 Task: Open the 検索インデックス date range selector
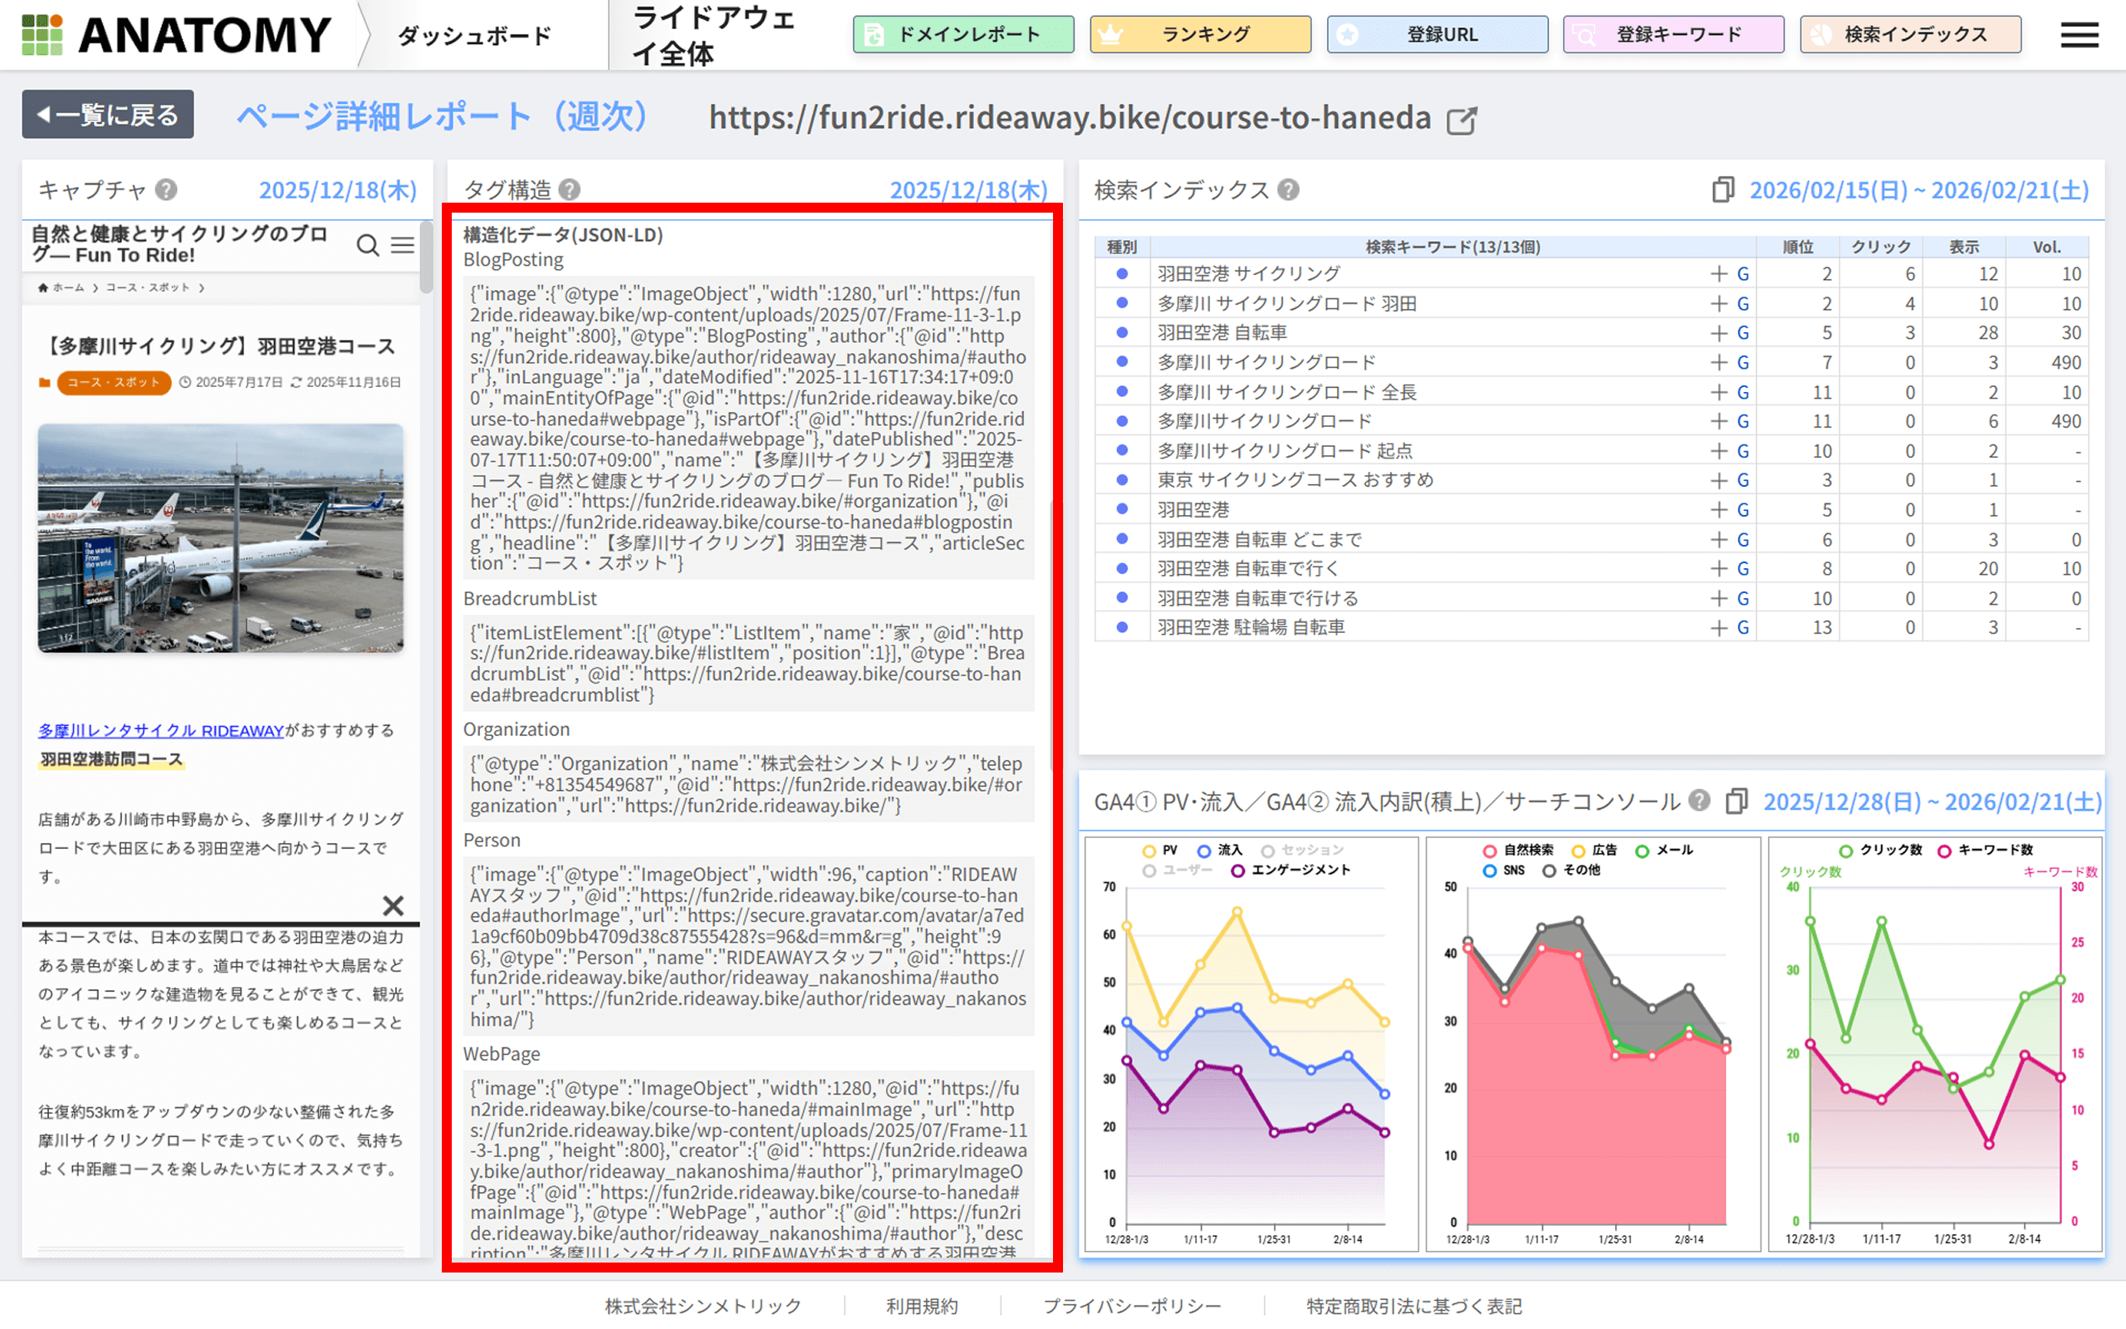pos(1918,191)
